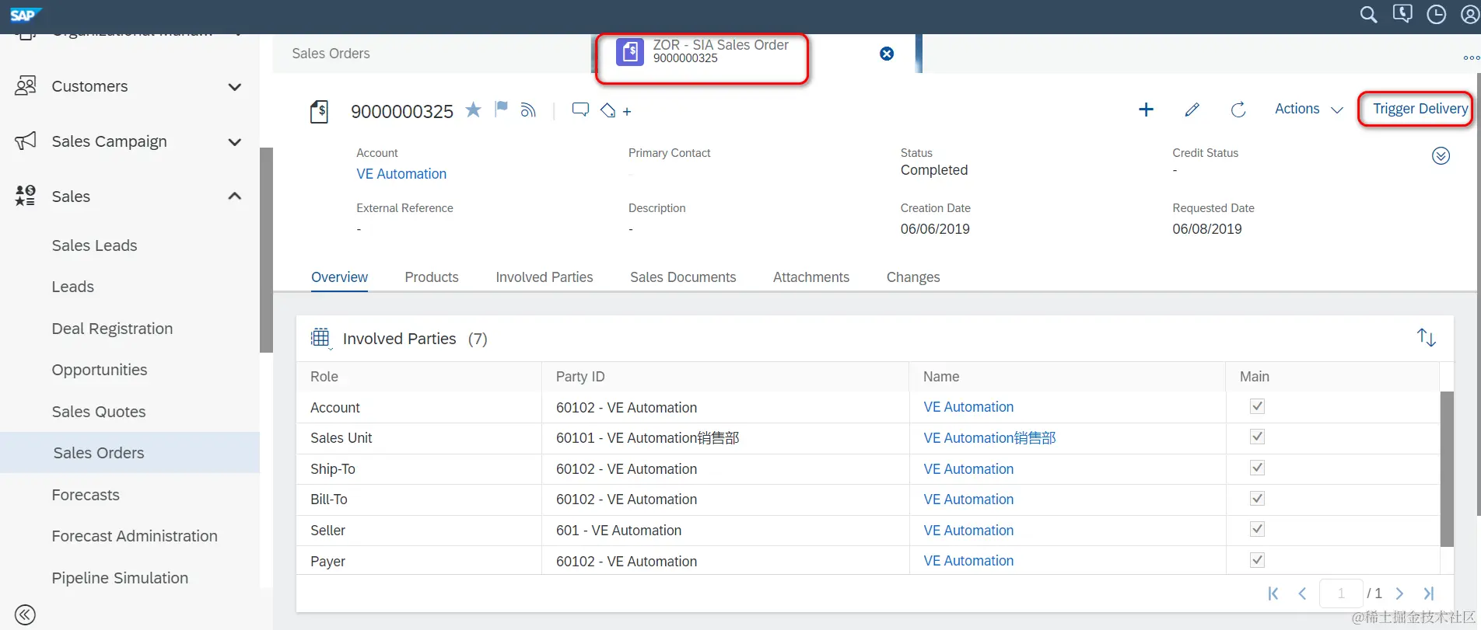This screenshot has height=630, width=1481.
Task: Open the user profile icon
Action: 1469,15
